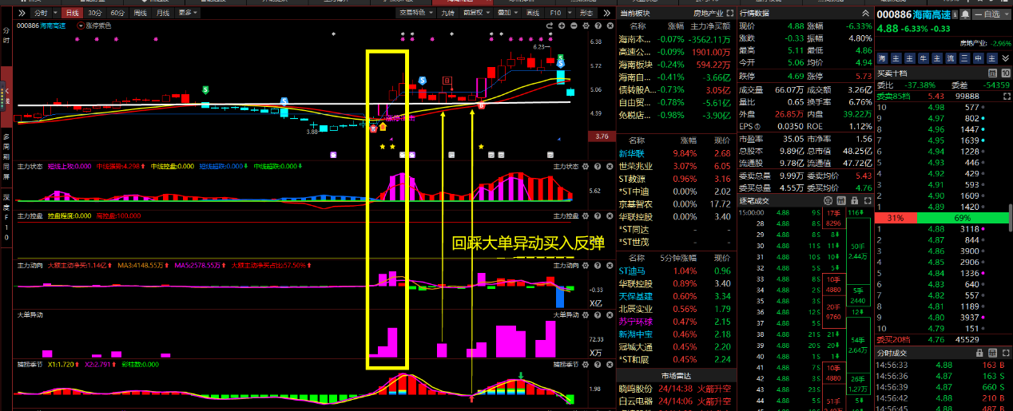Open the 前复权 adjustment dropdown
The height and width of the screenshot is (411, 1013).
tap(477, 14)
